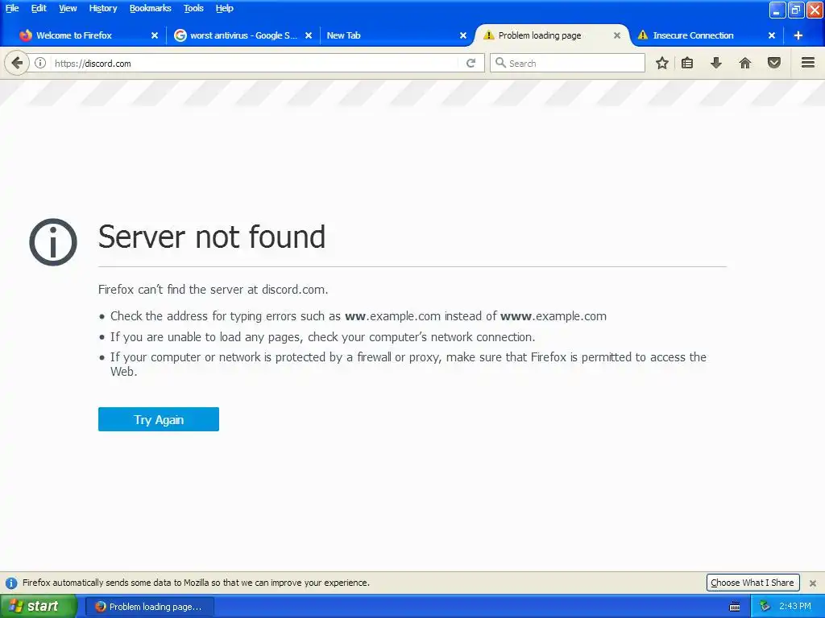Dismiss the data sharing notification bar
Image resolution: width=825 pixels, height=618 pixels.
(813, 583)
